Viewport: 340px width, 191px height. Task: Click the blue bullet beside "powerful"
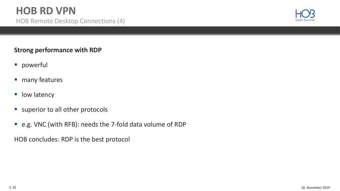16,65
